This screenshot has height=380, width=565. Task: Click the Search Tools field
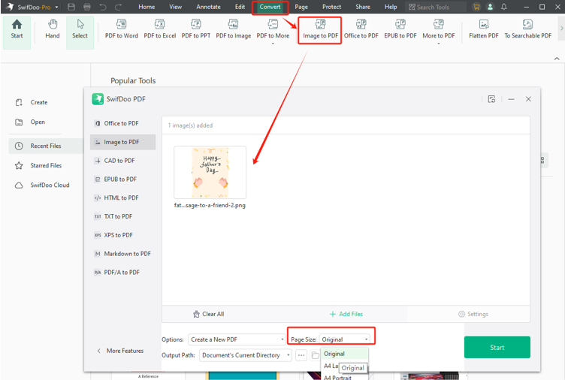click(x=435, y=7)
